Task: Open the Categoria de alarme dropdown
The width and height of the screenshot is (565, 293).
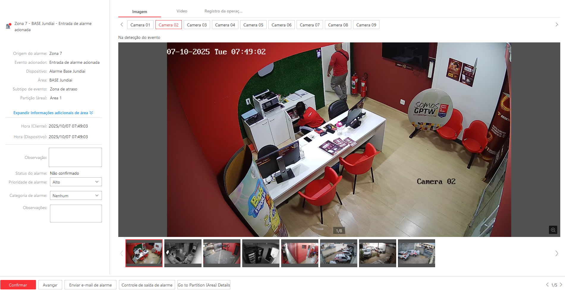Action: pyautogui.click(x=76, y=196)
